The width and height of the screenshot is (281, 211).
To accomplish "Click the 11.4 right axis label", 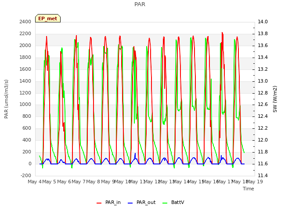I will [263, 176].
